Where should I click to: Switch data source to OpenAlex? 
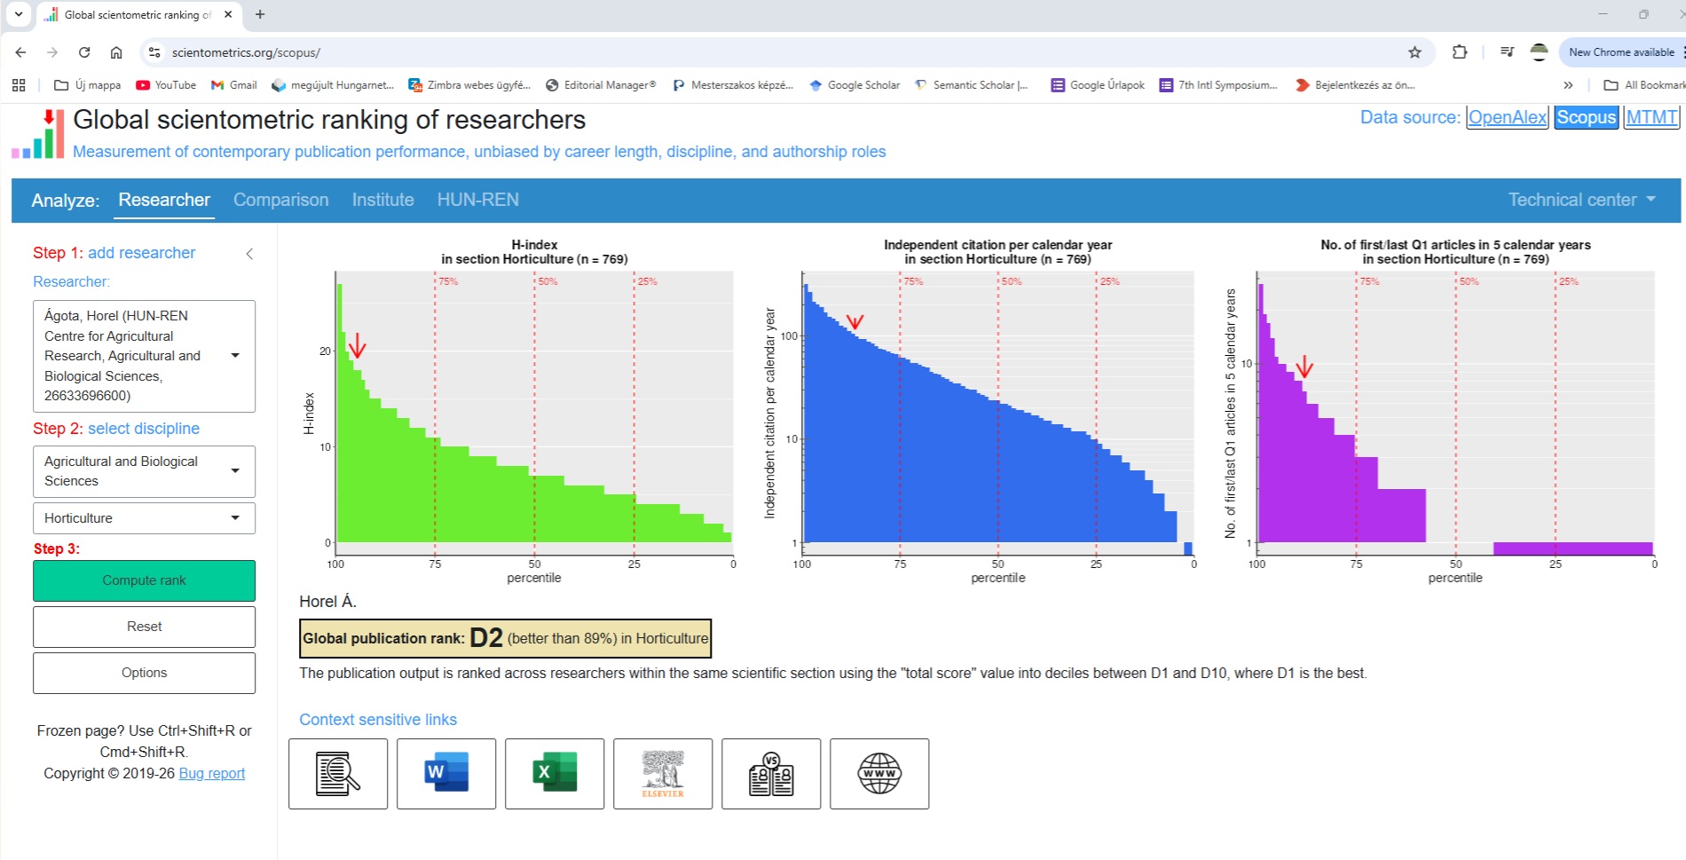[1507, 117]
